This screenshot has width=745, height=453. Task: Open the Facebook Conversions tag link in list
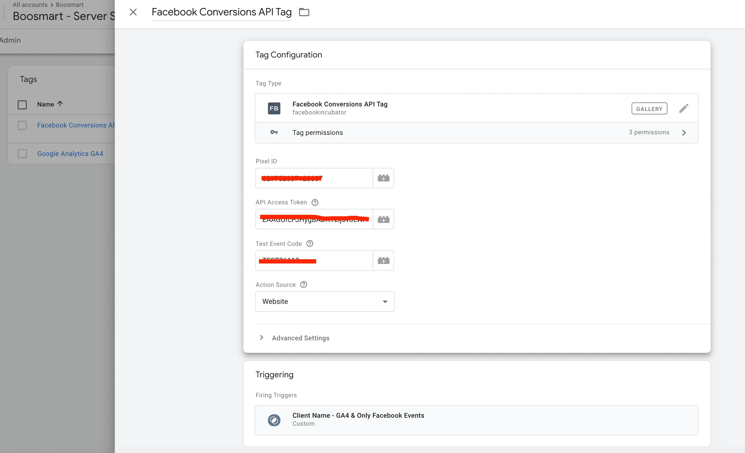point(76,125)
